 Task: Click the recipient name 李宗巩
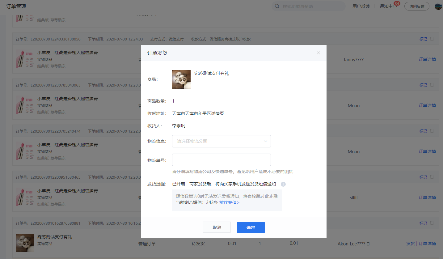point(179,126)
